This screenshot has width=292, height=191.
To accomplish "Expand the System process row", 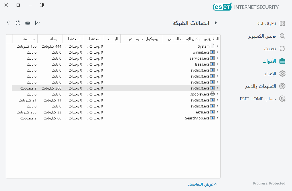I will [218, 46].
